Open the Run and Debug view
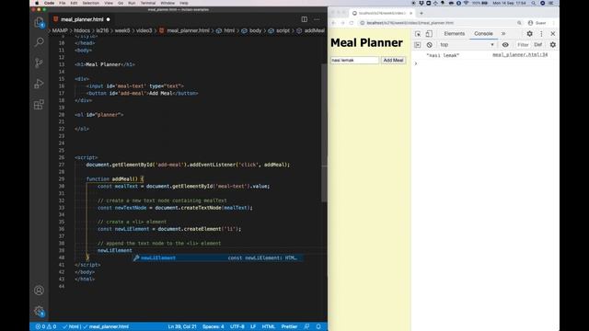This screenshot has height=331, width=589. point(39,84)
